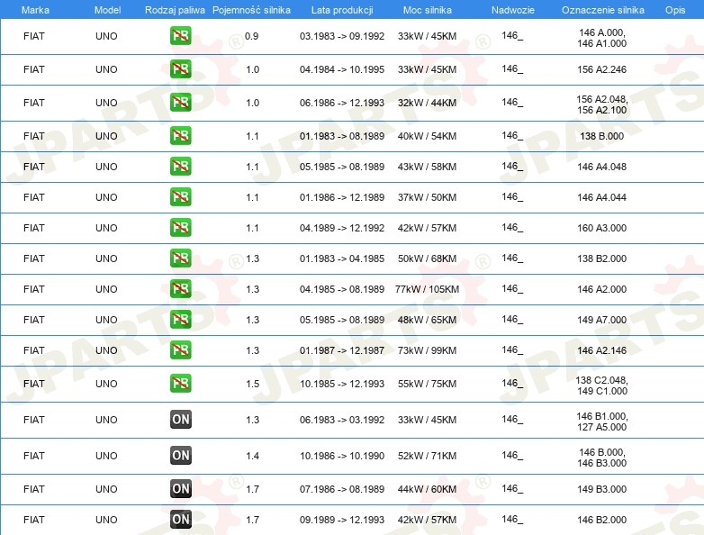Screen dimensions: 704x535
Task: Click the Marka column header
Action: pos(35,10)
